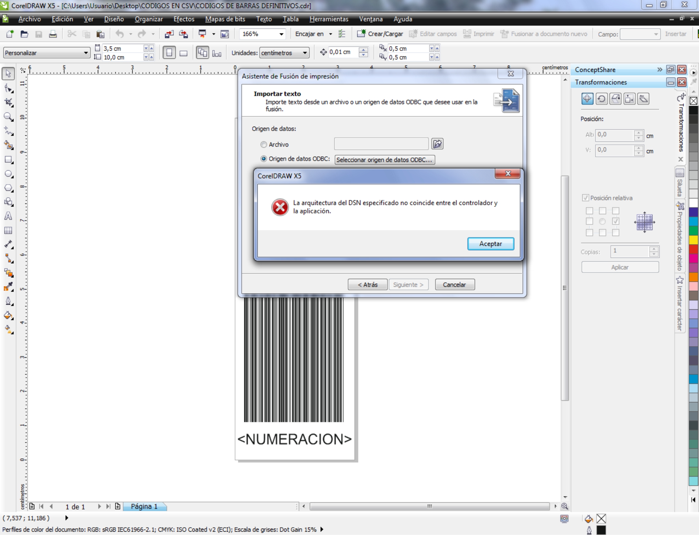The height and width of the screenshot is (535, 699).
Task: Increase nudge distance 0,01 cm stepper
Action: (x=363, y=50)
